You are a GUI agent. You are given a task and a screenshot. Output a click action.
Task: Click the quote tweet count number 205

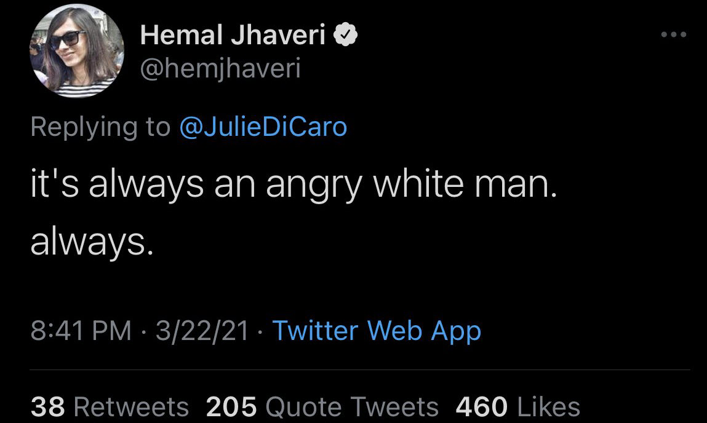click(231, 407)
